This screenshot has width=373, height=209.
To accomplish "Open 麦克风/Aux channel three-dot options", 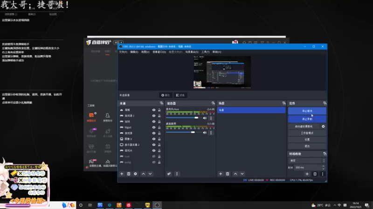I will pyautogui.click(x=211, y=118).
